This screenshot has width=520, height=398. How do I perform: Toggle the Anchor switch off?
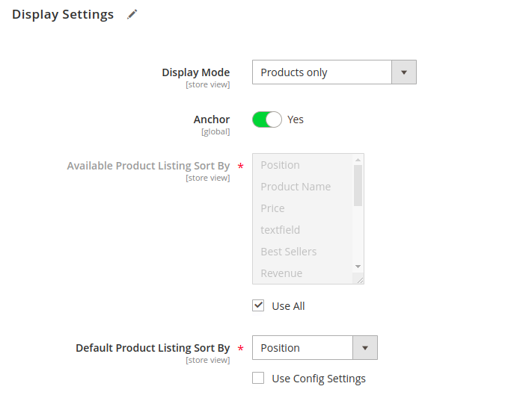[267, 119]
